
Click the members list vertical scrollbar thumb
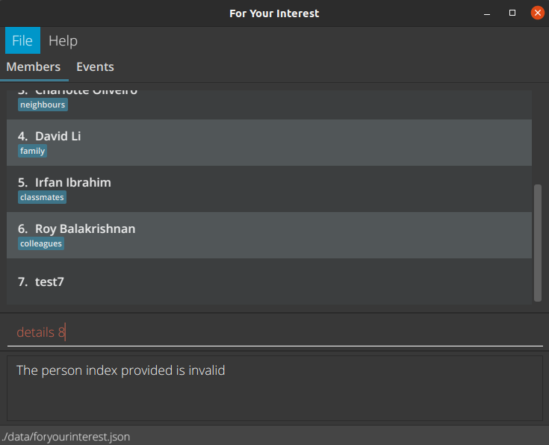(538, 243)
